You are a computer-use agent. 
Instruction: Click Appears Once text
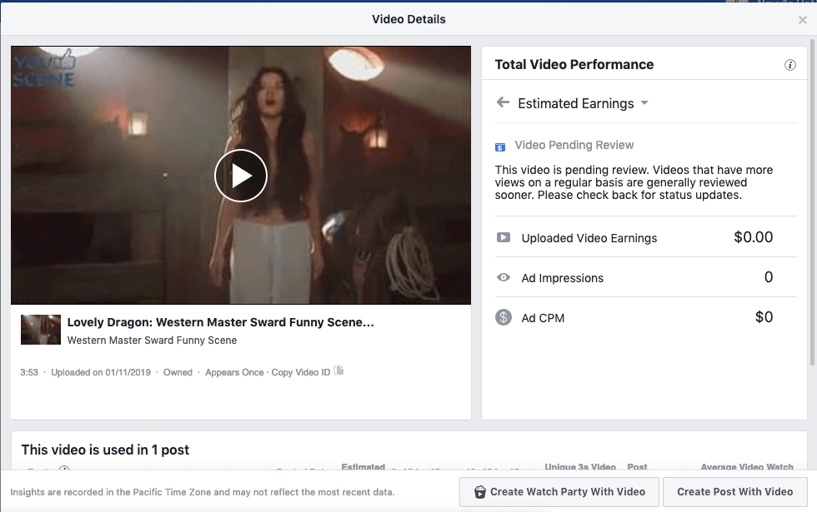[234, 373]
